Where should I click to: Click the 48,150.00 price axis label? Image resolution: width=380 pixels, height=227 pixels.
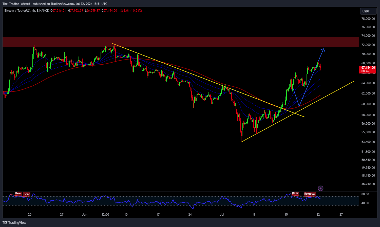(368, 176)
